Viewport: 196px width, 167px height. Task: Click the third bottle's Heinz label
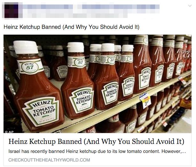110,93
